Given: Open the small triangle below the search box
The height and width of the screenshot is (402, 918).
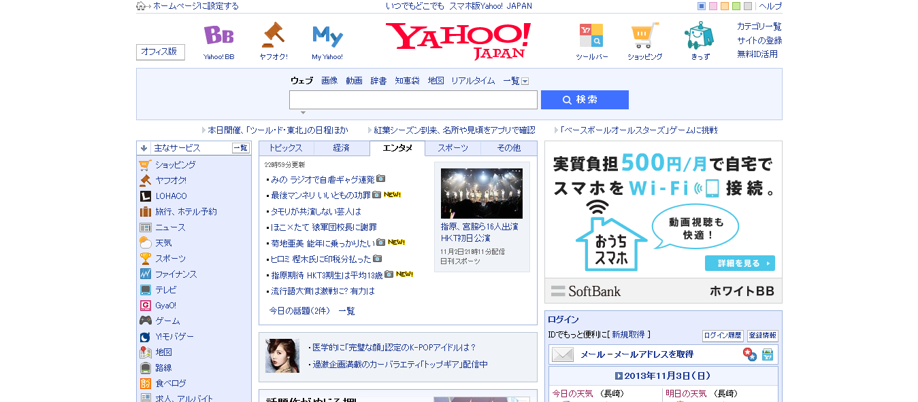Looking at the screenshot, I should 303,113.
